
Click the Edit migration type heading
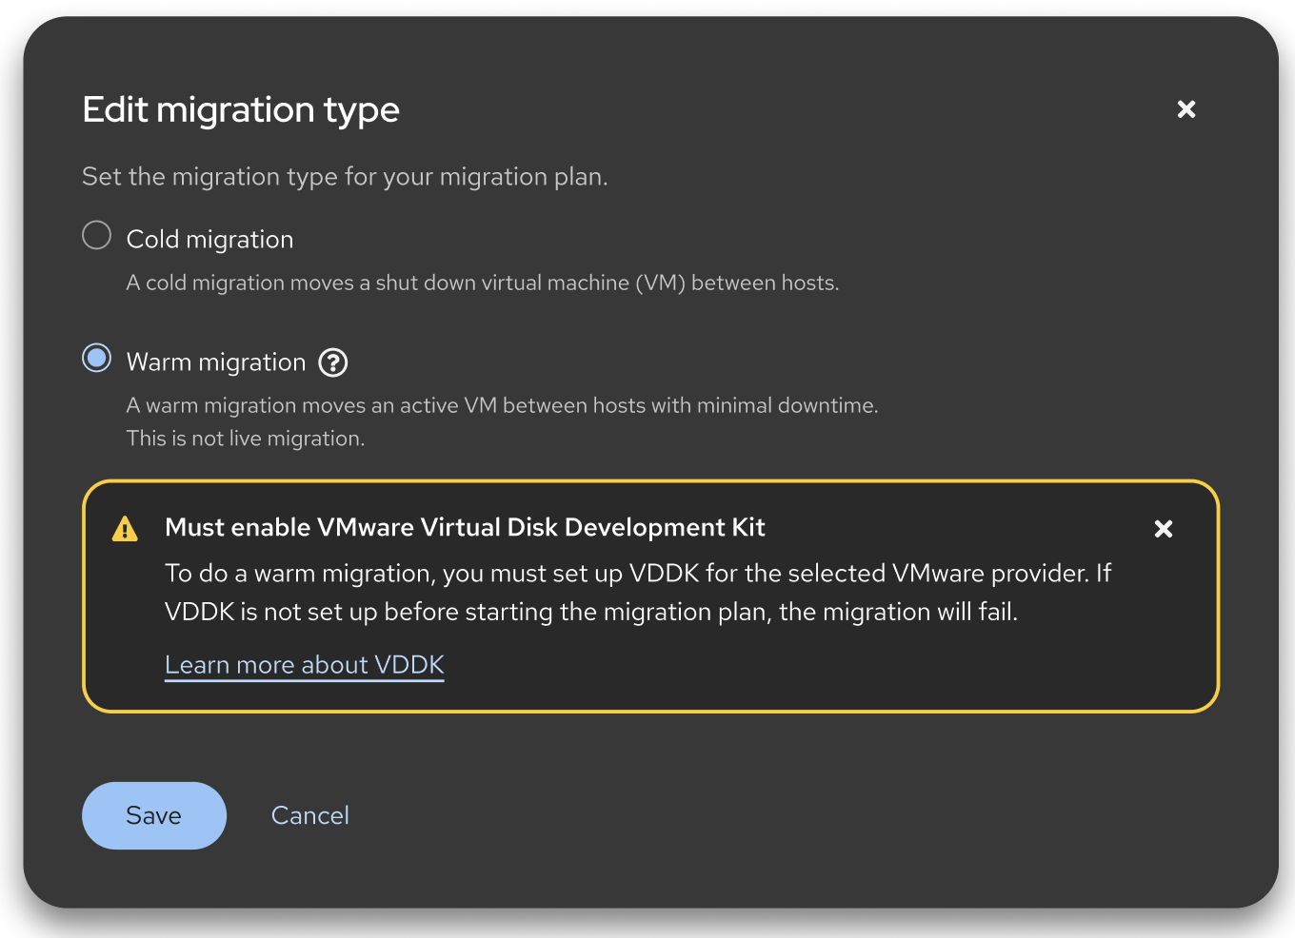241,110
